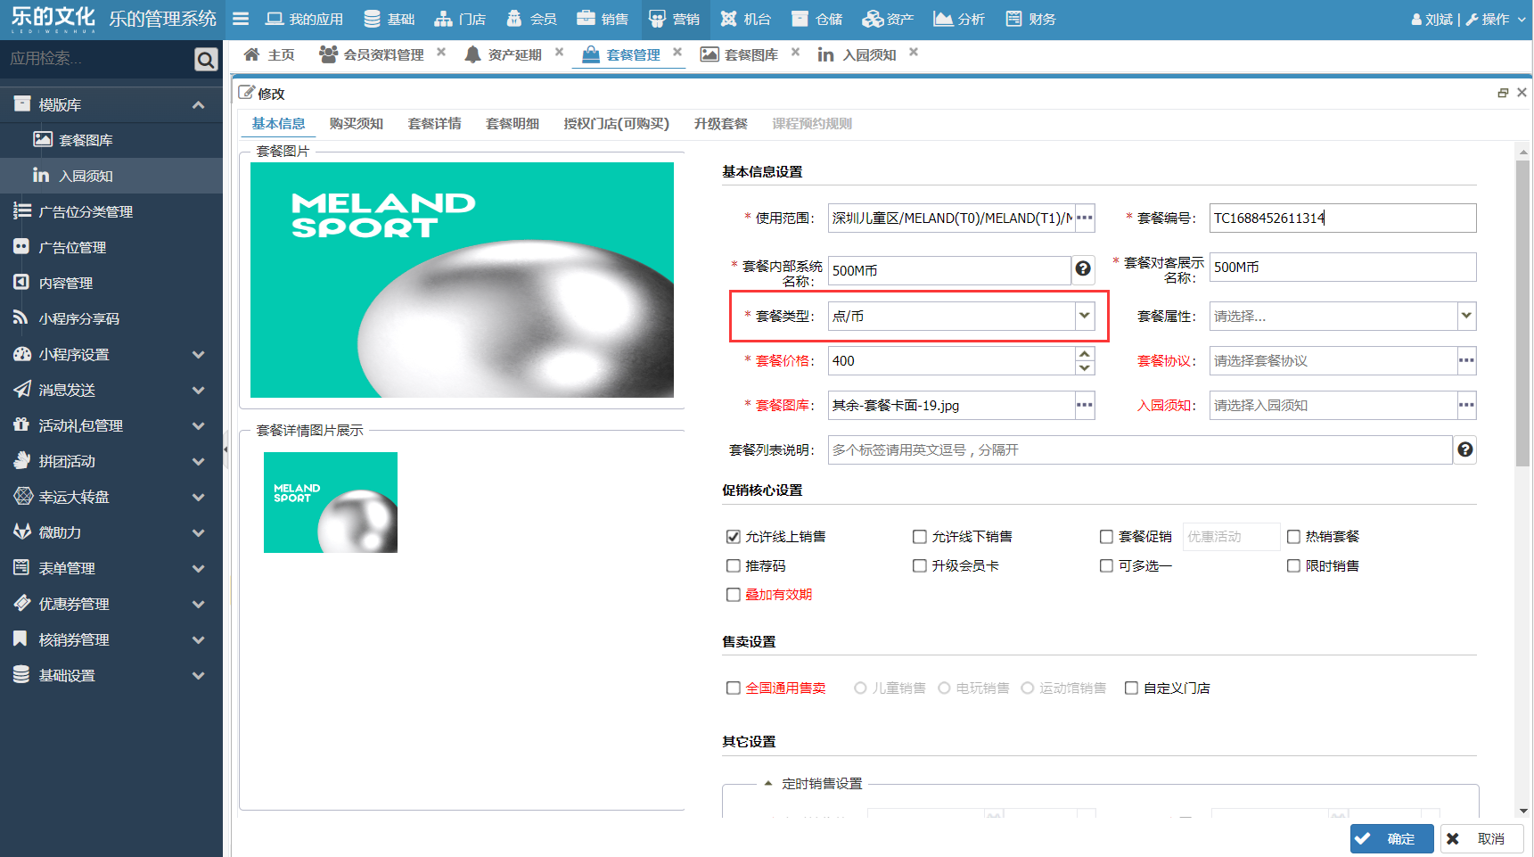The image size is (1534, 857).
Task: Open the 套餐属性 dropdown arrow
Action: pyautogui.click(x=1466, y=316)
